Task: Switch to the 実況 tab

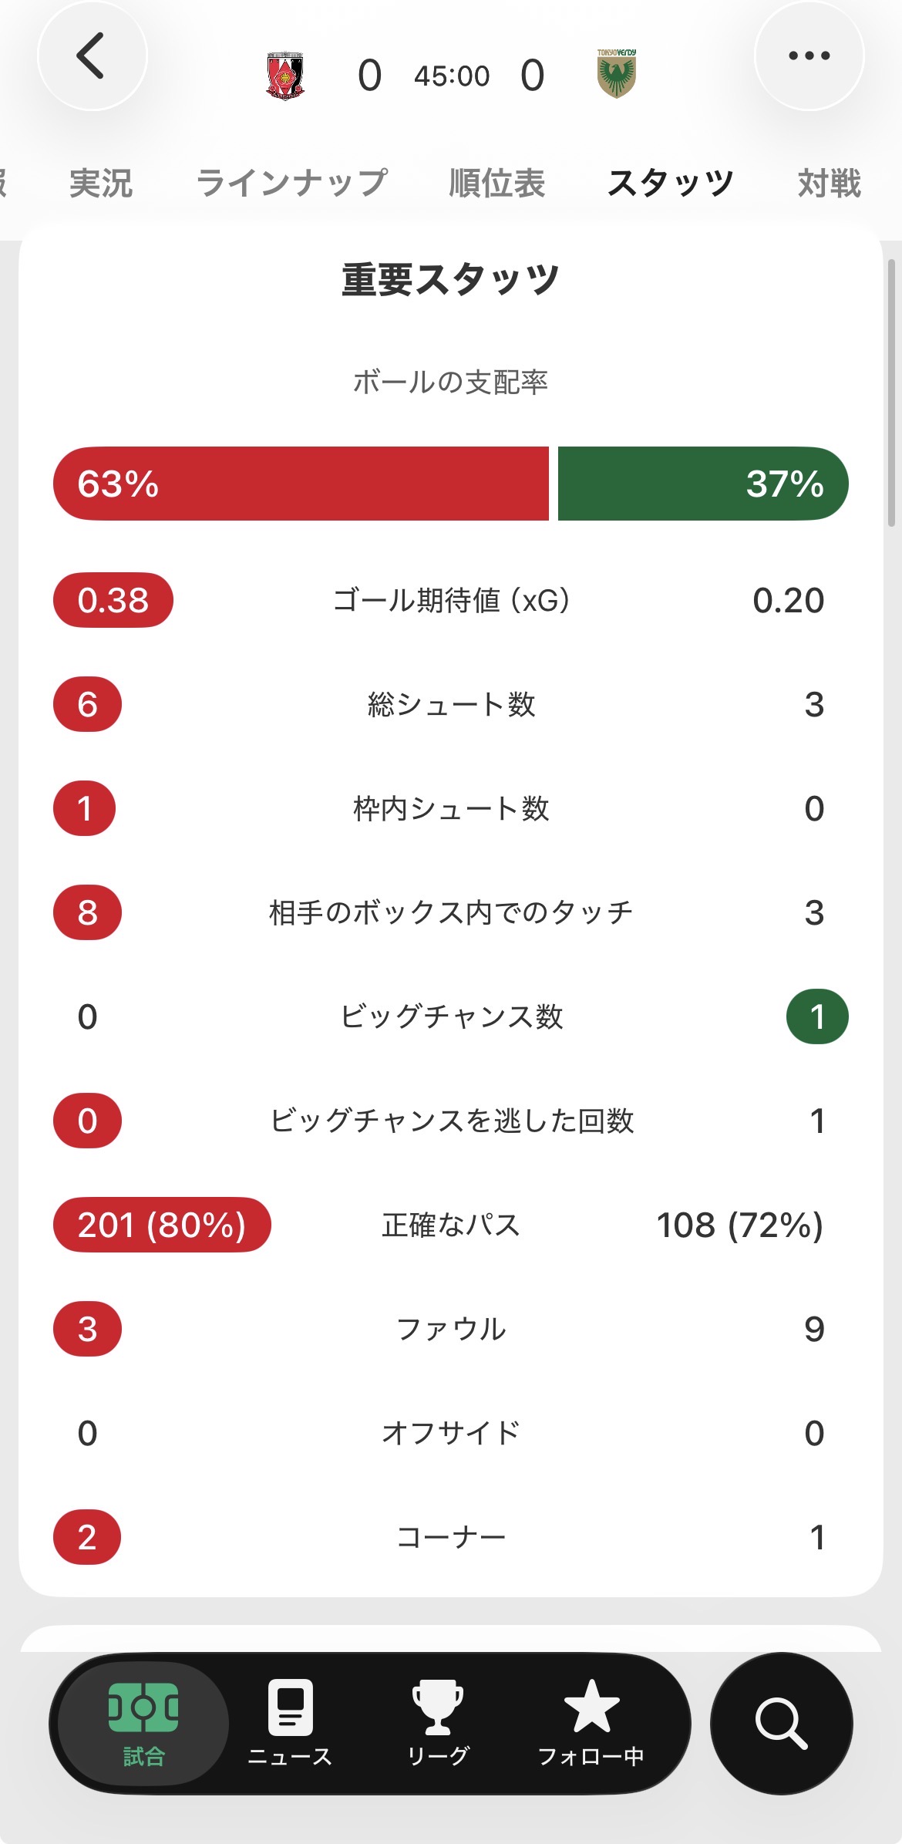Action: pos(101,184)
